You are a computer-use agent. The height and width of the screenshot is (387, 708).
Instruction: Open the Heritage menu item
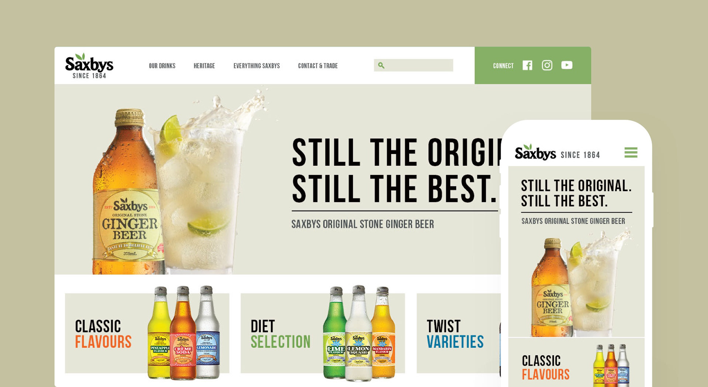pos(204,66)
